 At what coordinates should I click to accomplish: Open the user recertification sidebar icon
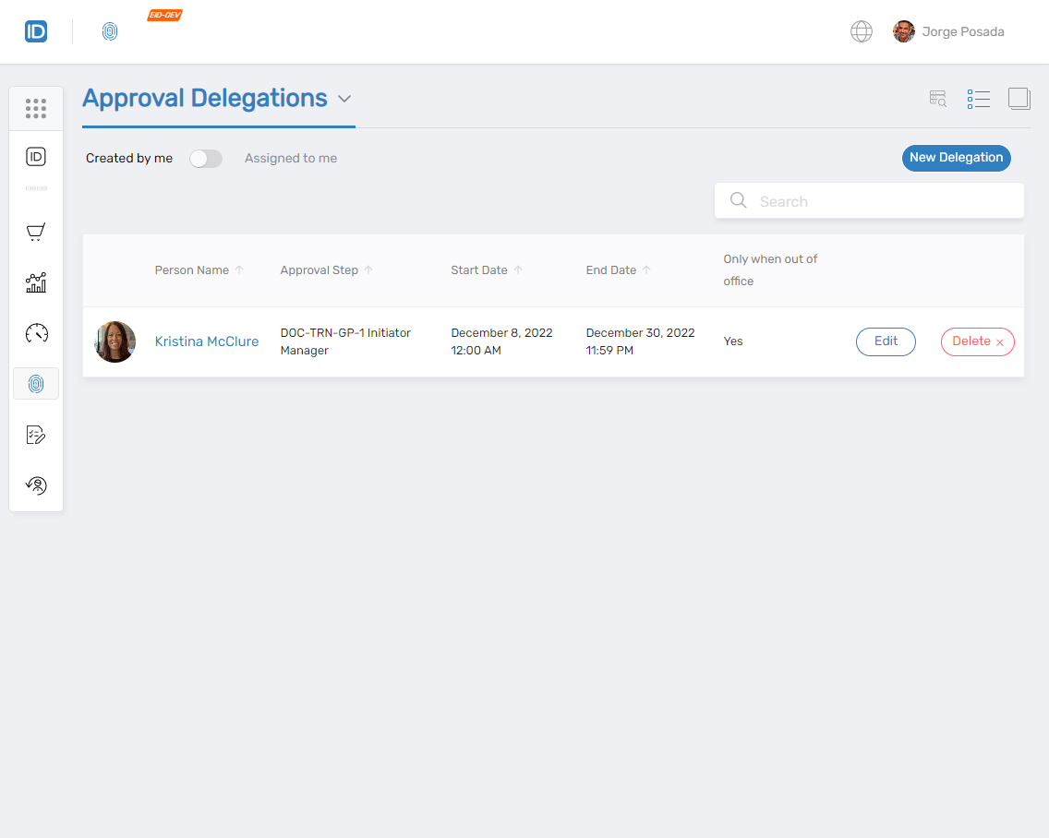coord(36,485)
